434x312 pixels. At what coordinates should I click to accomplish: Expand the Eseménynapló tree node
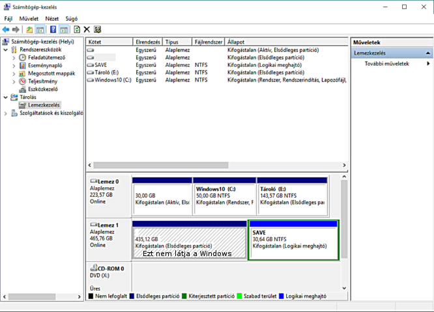coord(14,66)
